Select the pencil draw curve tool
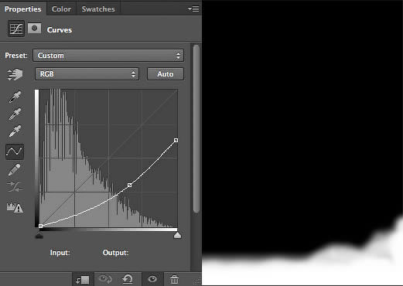Viewport: 403px width, 286px height. tap(15, 169)
